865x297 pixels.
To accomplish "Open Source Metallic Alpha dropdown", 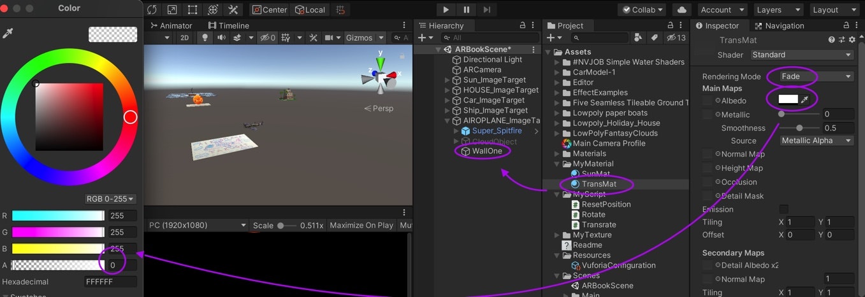I will pyautogui.click(x=817, y=141).
